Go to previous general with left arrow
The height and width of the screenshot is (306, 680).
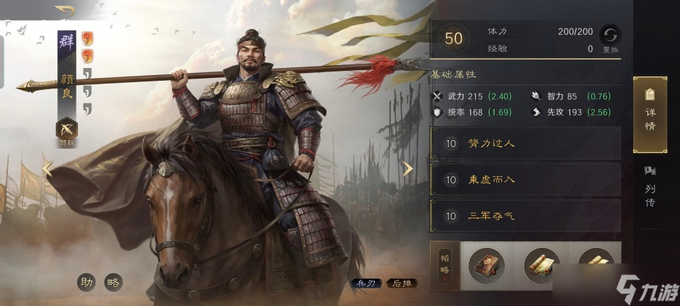pyautogui.click(x=47, y=169)
